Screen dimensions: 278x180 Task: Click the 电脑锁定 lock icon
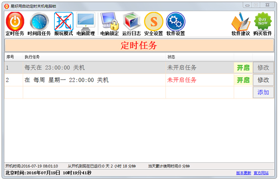[x=109, y=24]
